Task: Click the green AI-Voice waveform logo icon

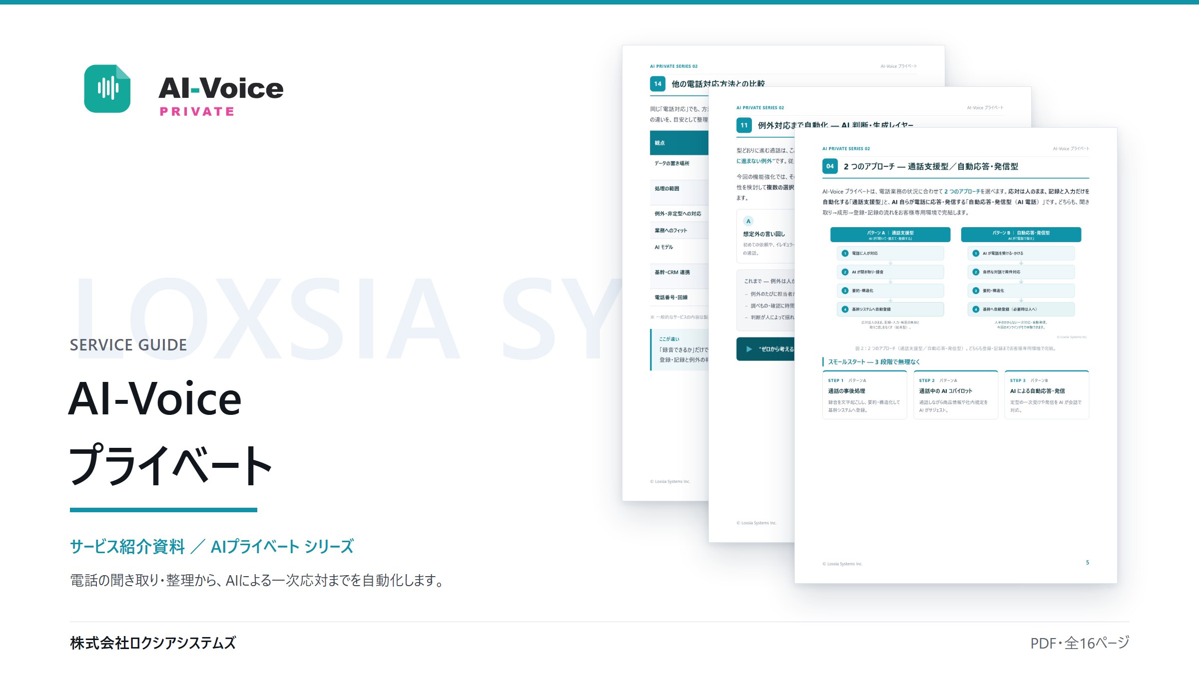Action: 107,88
